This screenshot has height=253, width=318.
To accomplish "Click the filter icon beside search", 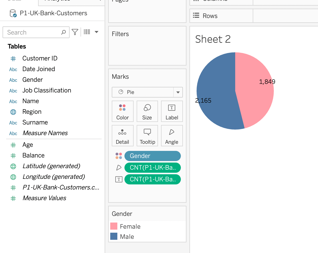I will [75, 32].
